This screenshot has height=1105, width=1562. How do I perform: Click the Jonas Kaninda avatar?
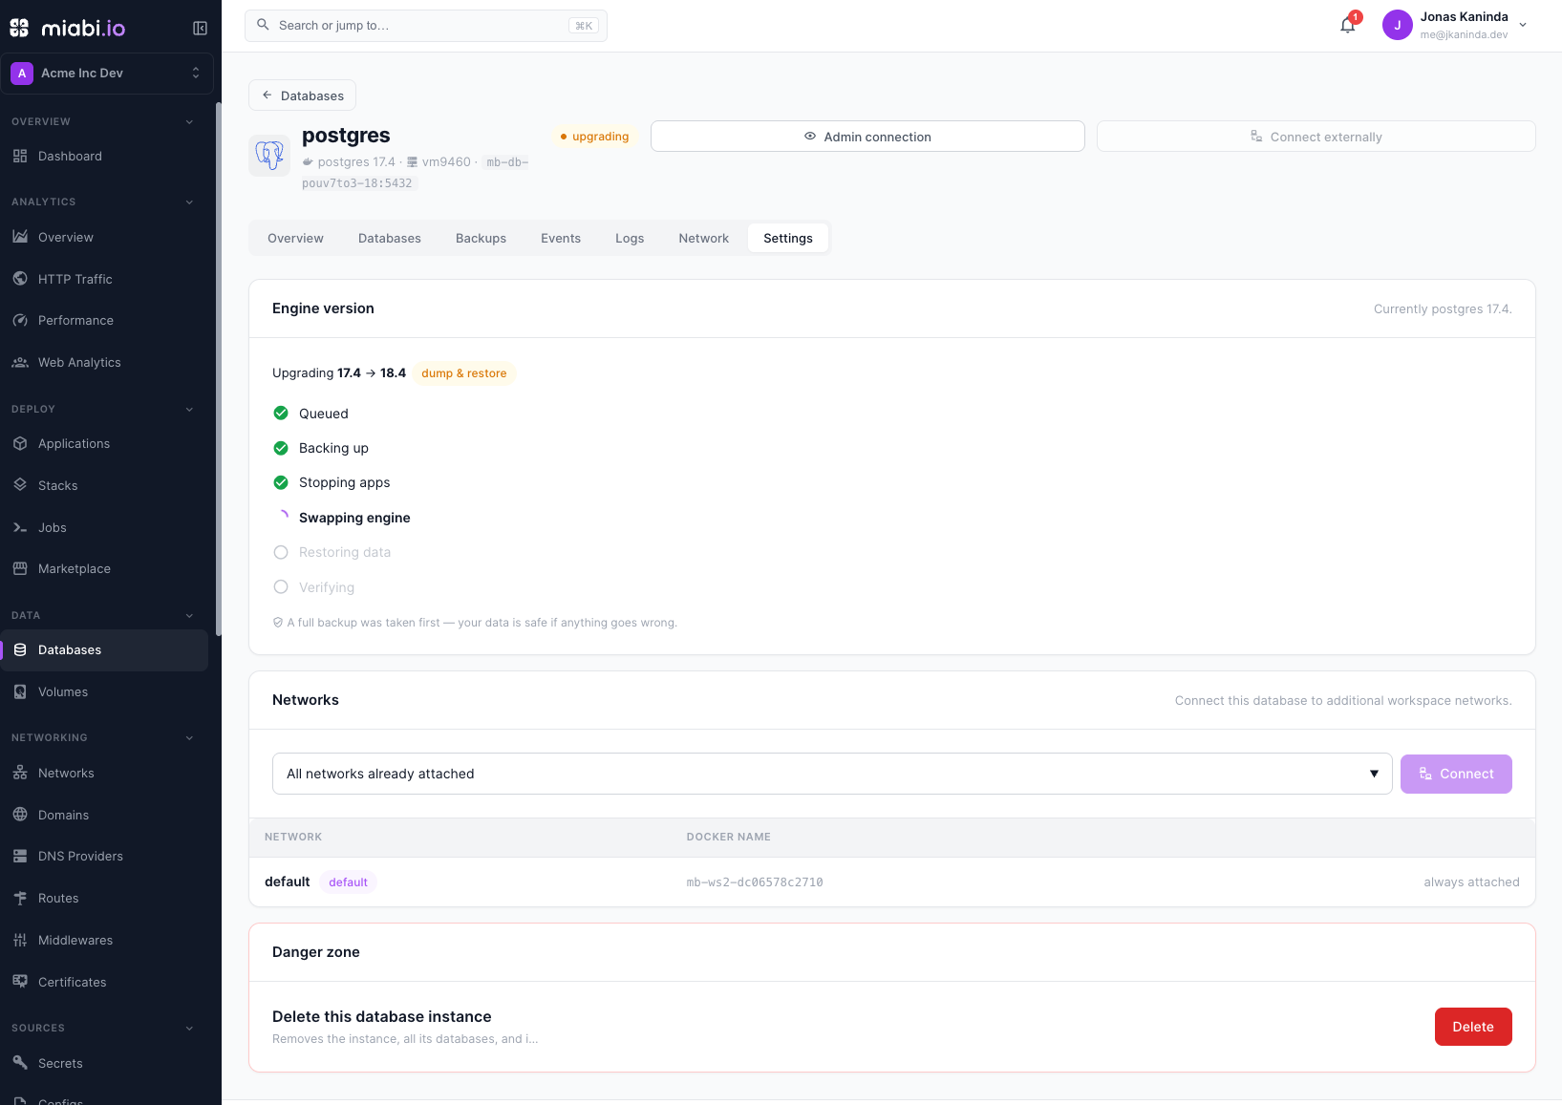1397,25
